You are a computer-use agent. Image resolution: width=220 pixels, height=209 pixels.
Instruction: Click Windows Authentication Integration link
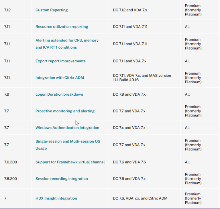point(67,128)
